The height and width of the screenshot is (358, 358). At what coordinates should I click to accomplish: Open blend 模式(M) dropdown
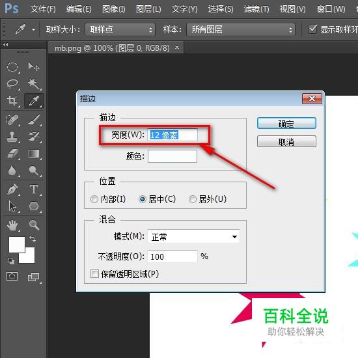pos(193,236)
